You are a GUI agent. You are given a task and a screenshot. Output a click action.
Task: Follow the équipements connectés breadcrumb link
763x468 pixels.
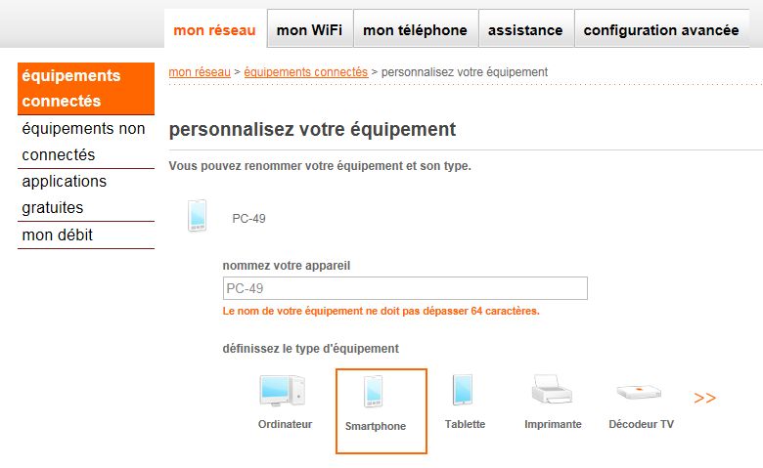305,72
